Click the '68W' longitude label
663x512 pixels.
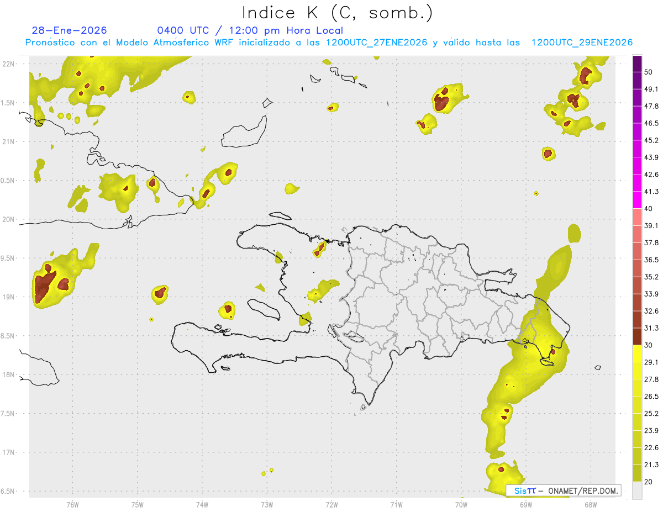click(590, 505)
